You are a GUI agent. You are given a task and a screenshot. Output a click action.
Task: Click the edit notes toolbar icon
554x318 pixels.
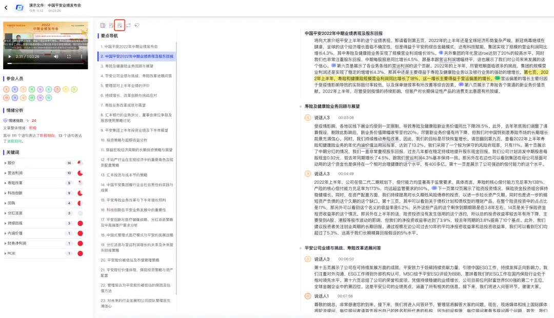click(111, 26)
